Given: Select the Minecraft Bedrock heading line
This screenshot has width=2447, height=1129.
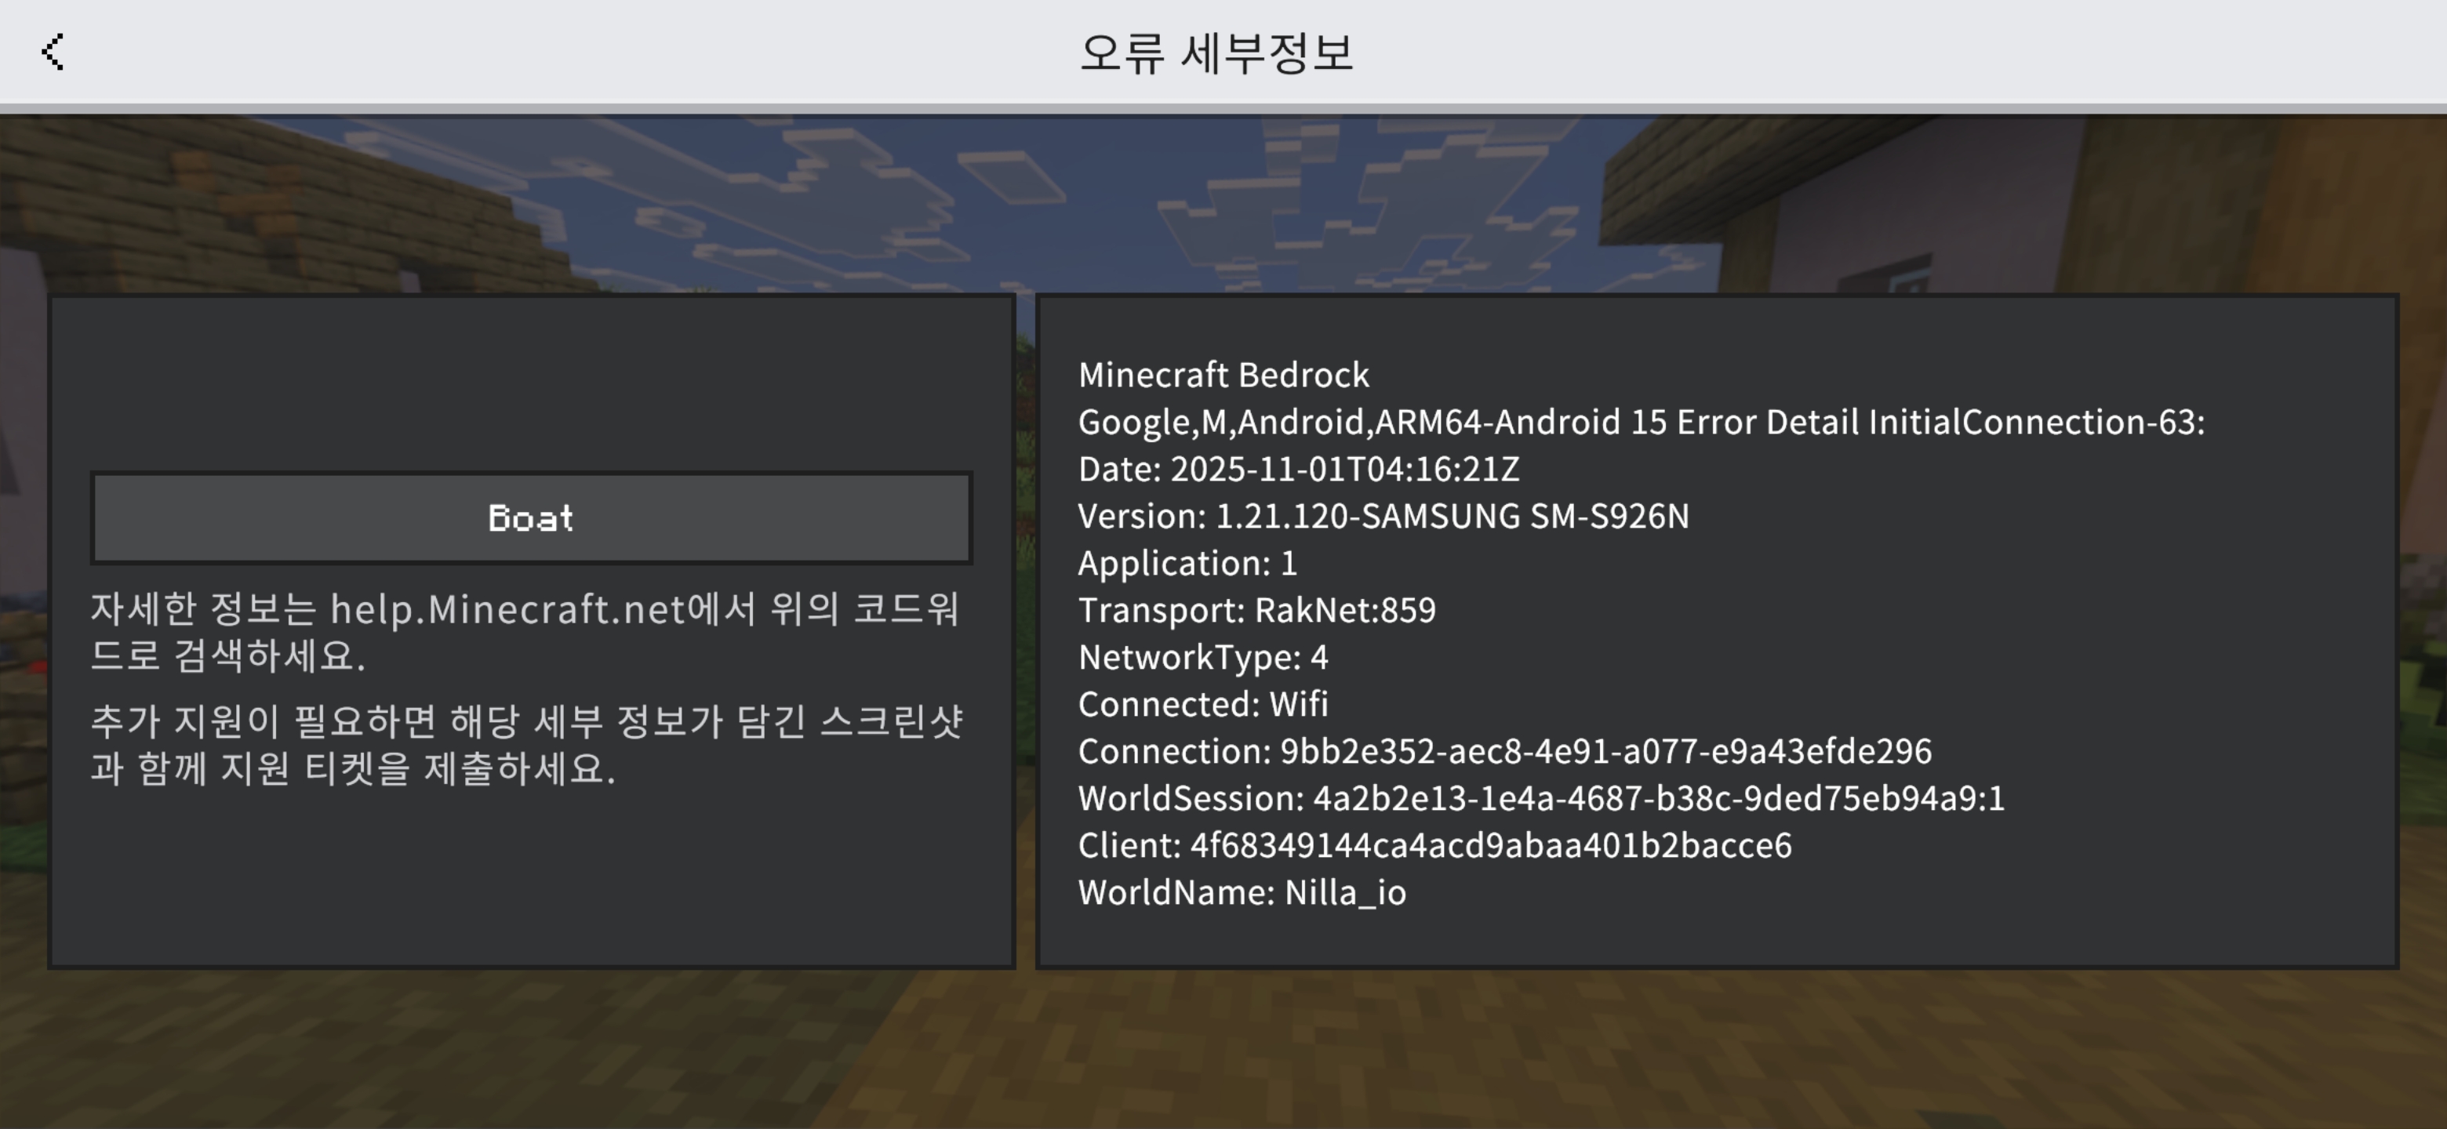Looking at the screenshot, I should [x=1223, y=375].
